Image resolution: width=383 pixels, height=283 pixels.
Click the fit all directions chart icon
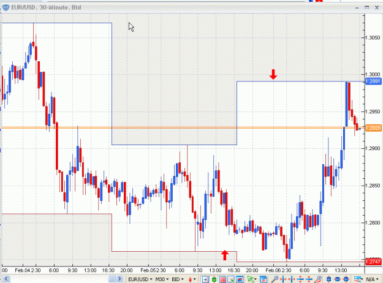346,279
